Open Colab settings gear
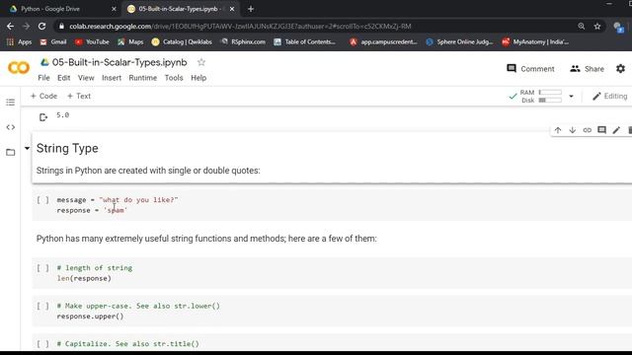 point(620,69)
